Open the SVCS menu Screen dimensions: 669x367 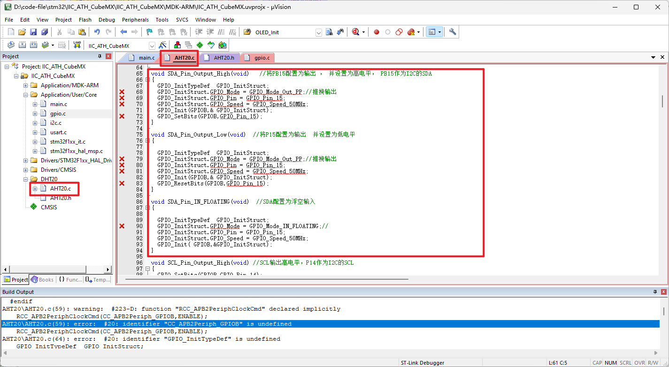coord(182,20)
